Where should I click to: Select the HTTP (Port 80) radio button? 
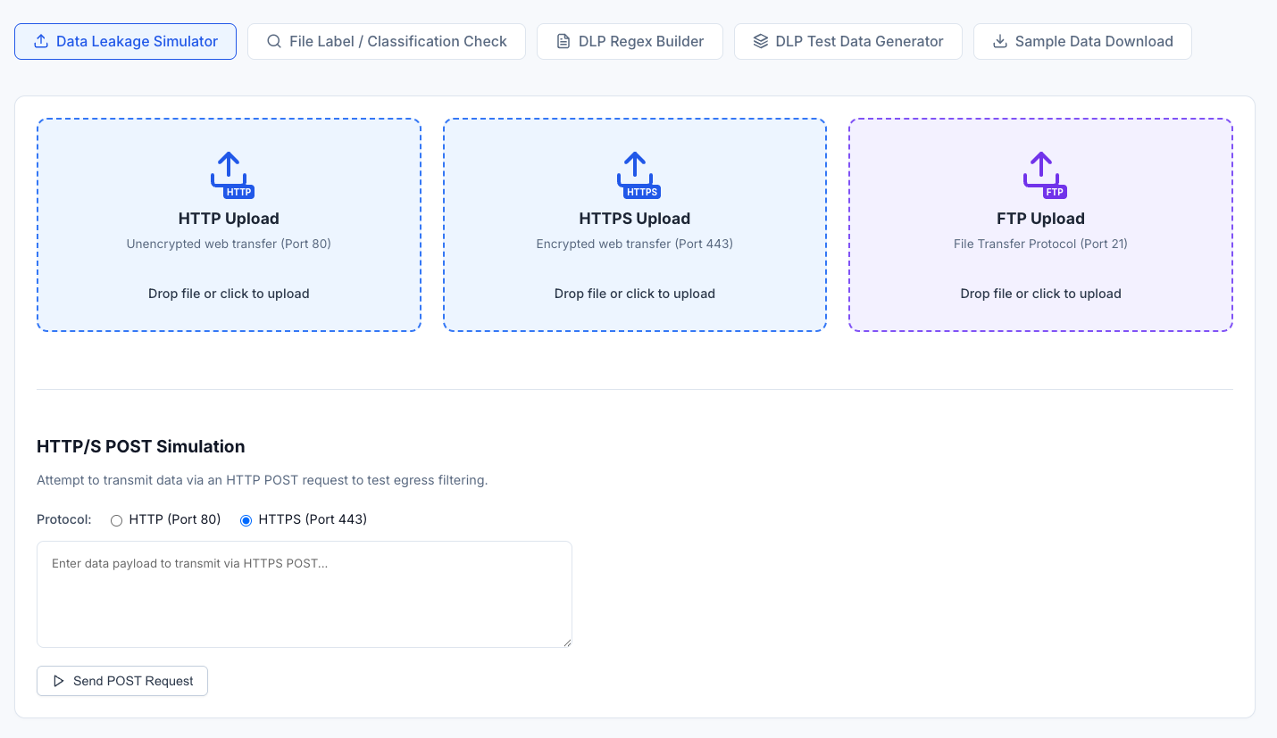[116, 520]
